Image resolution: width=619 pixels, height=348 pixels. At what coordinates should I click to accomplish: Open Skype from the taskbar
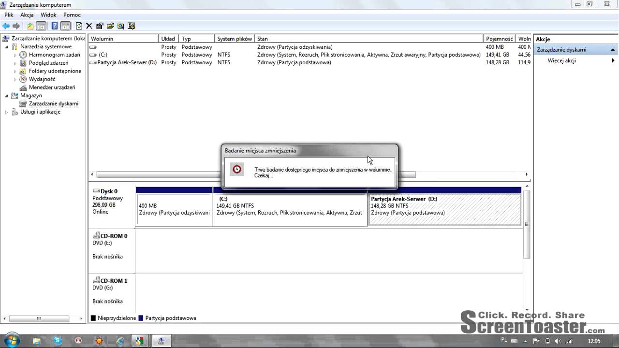[58, 340]
